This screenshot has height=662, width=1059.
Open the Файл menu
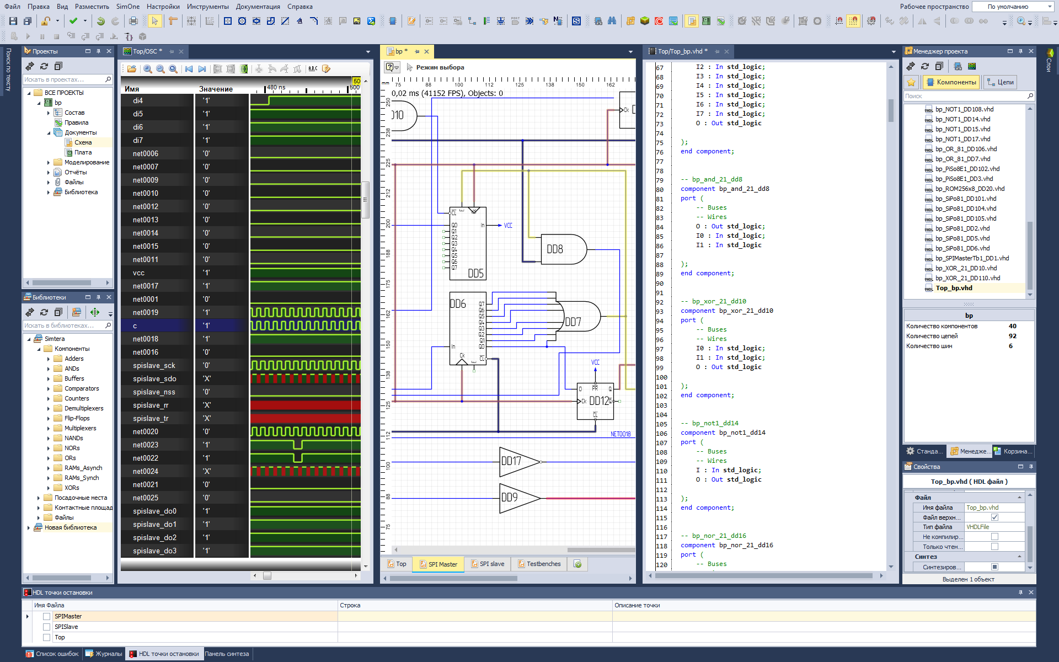pos(12,7)
